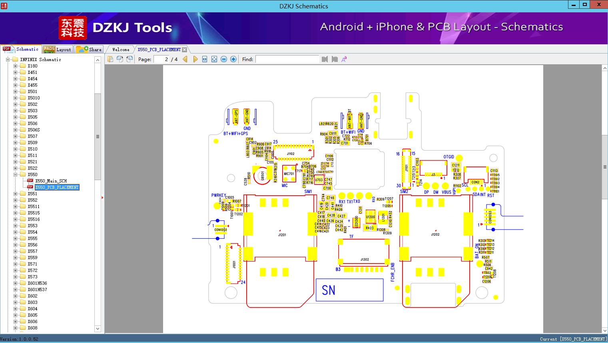
Task: Collapse the X550 folder
Action: (16, 174)
